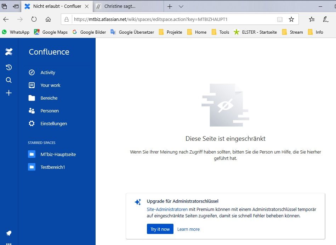
Task: Click the add notes pen icon
Action: [326, 19]
